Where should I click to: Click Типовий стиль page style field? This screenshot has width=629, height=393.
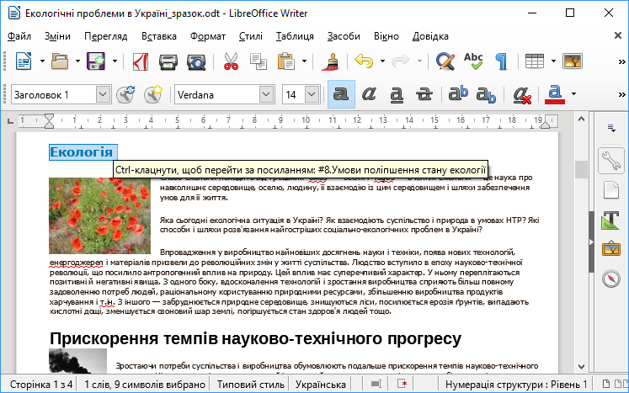(x=251, y=385)
